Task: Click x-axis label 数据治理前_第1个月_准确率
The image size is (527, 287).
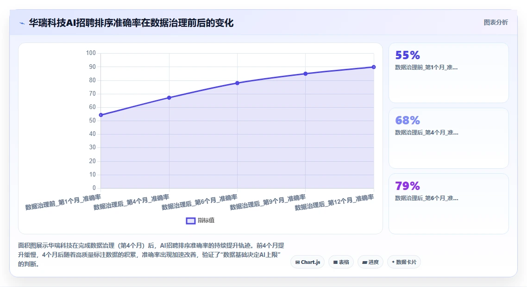Action: tap(63, 202)
